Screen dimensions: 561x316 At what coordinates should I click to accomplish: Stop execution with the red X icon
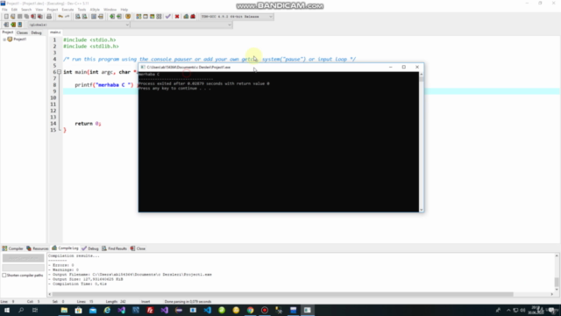[177, 17]
